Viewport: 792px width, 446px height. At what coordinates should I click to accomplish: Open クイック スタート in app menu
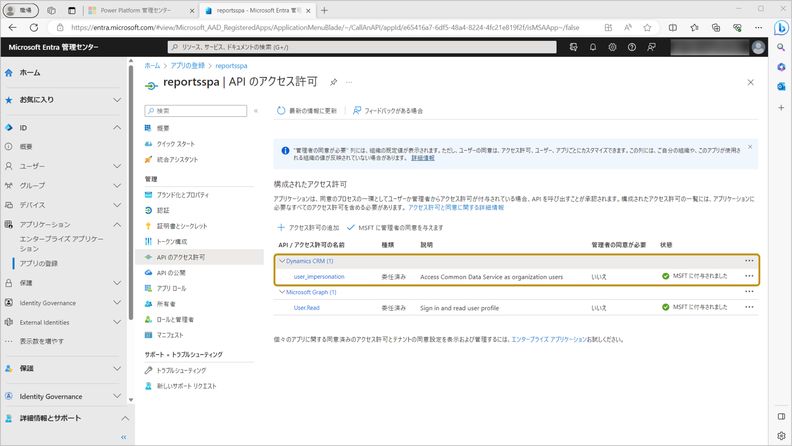pyautogui.click(x=175, y=144)
